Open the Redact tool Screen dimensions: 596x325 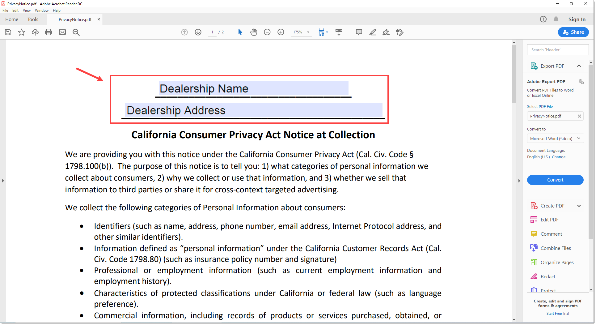point(548,277)
